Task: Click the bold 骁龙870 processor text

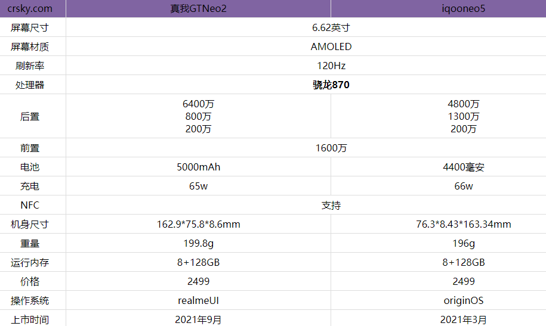Action: 331,85
